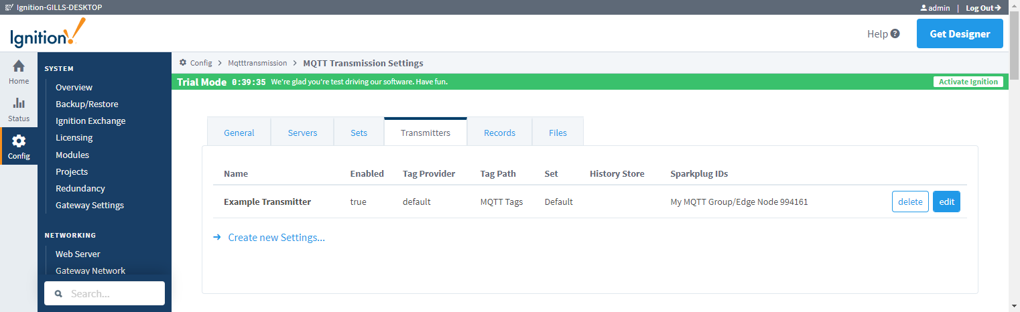This screenshot has width=1020, height=312.
Task: Open the Status bar-chart icon
Action: (19, 103)
